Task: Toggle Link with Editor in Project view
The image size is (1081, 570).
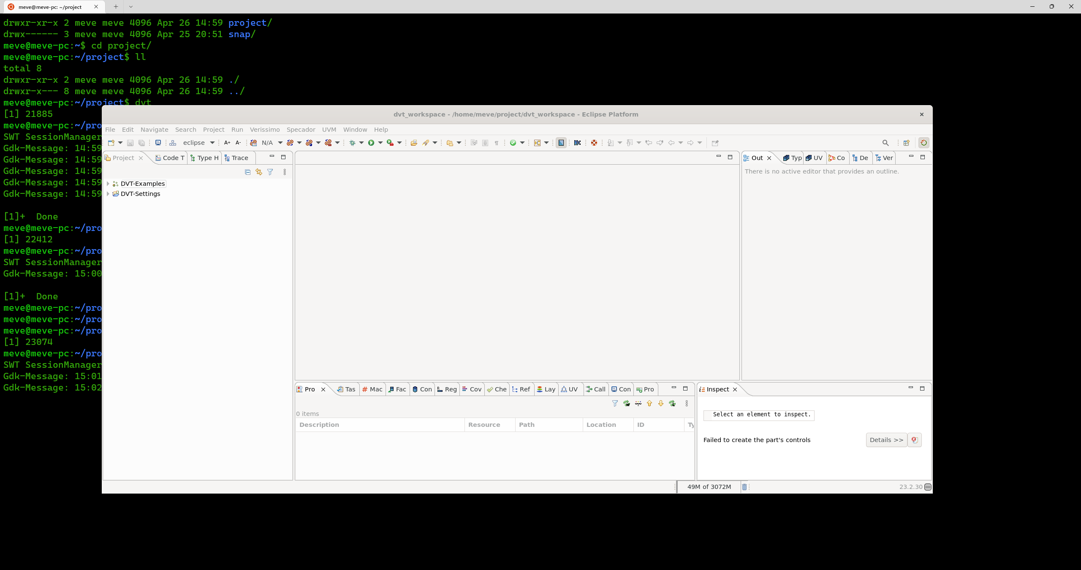Action: point(258,172)
